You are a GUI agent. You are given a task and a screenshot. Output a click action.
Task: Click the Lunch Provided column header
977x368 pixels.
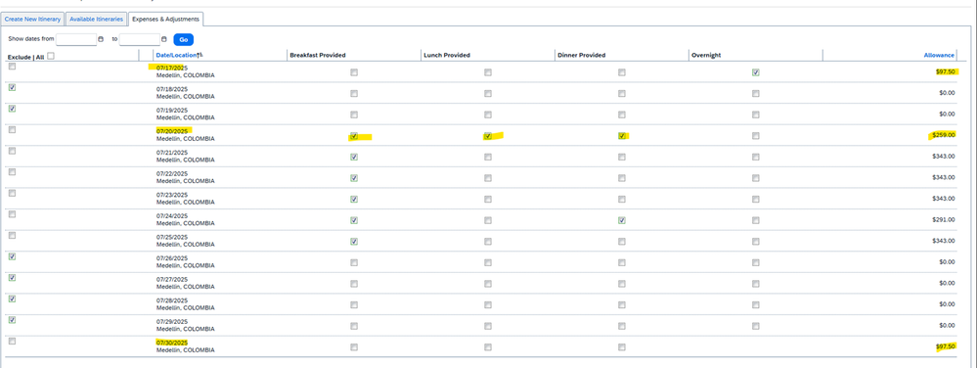coord(446,55)
